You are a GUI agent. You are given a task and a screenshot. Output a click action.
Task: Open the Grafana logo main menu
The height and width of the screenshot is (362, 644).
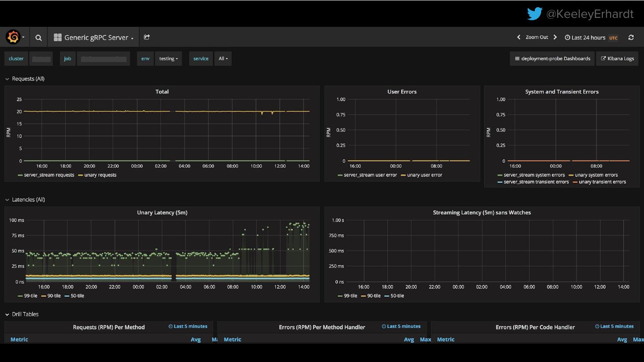coord(14,38)
